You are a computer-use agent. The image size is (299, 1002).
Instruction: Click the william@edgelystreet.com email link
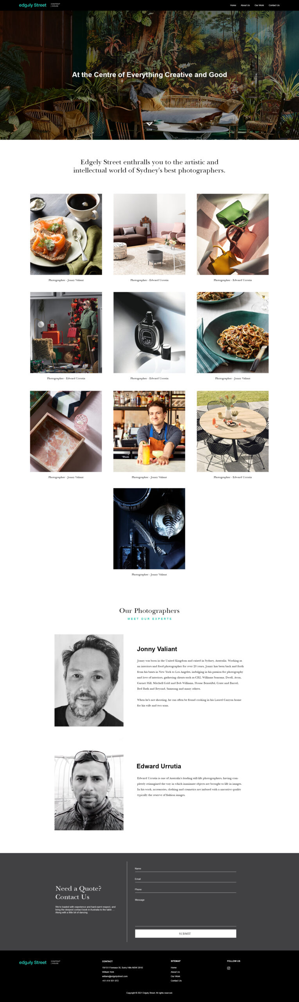coord(115,976)
